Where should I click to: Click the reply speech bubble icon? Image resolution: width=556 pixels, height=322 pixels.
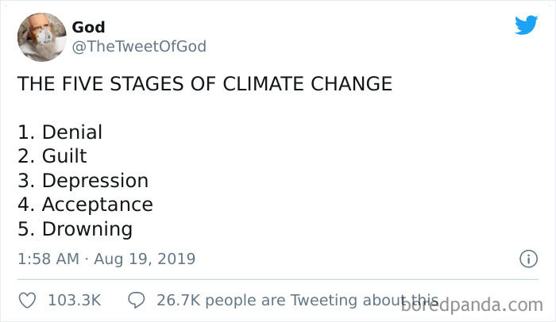click(x=136, y=300)
